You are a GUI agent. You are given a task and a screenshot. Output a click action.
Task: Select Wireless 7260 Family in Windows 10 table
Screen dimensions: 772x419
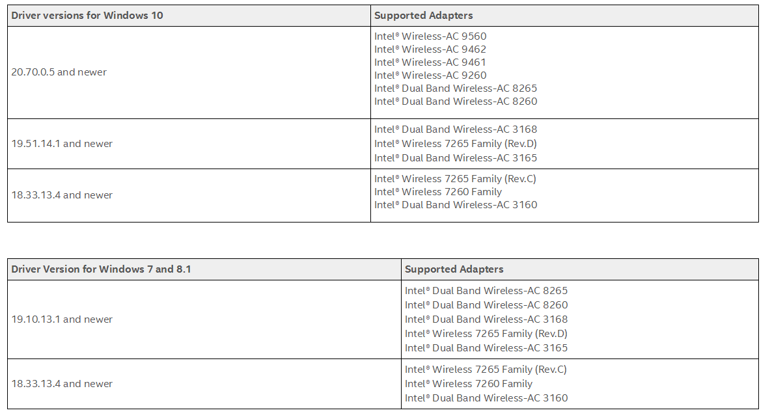(438, 191)
